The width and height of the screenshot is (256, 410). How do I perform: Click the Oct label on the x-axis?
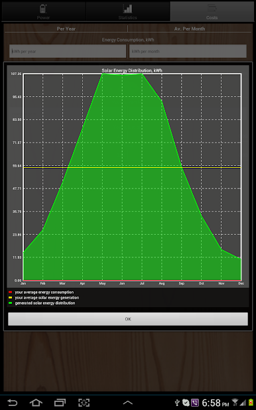pyautogui.click(x=202, y=283)
